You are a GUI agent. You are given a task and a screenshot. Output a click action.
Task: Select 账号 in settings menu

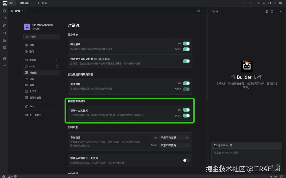click(x=42, y=45)
